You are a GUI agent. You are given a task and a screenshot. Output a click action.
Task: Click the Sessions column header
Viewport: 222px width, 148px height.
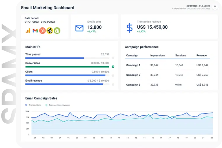(x=180, y=56)
